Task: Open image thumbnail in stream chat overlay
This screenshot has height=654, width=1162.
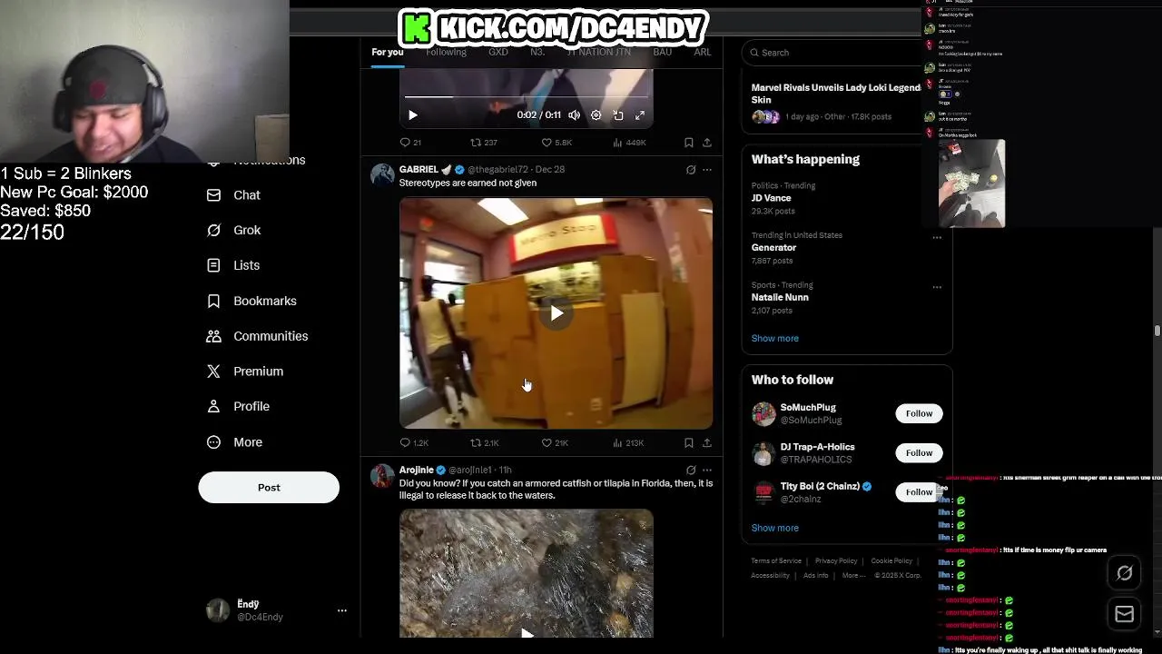Action: click(971, 183)
